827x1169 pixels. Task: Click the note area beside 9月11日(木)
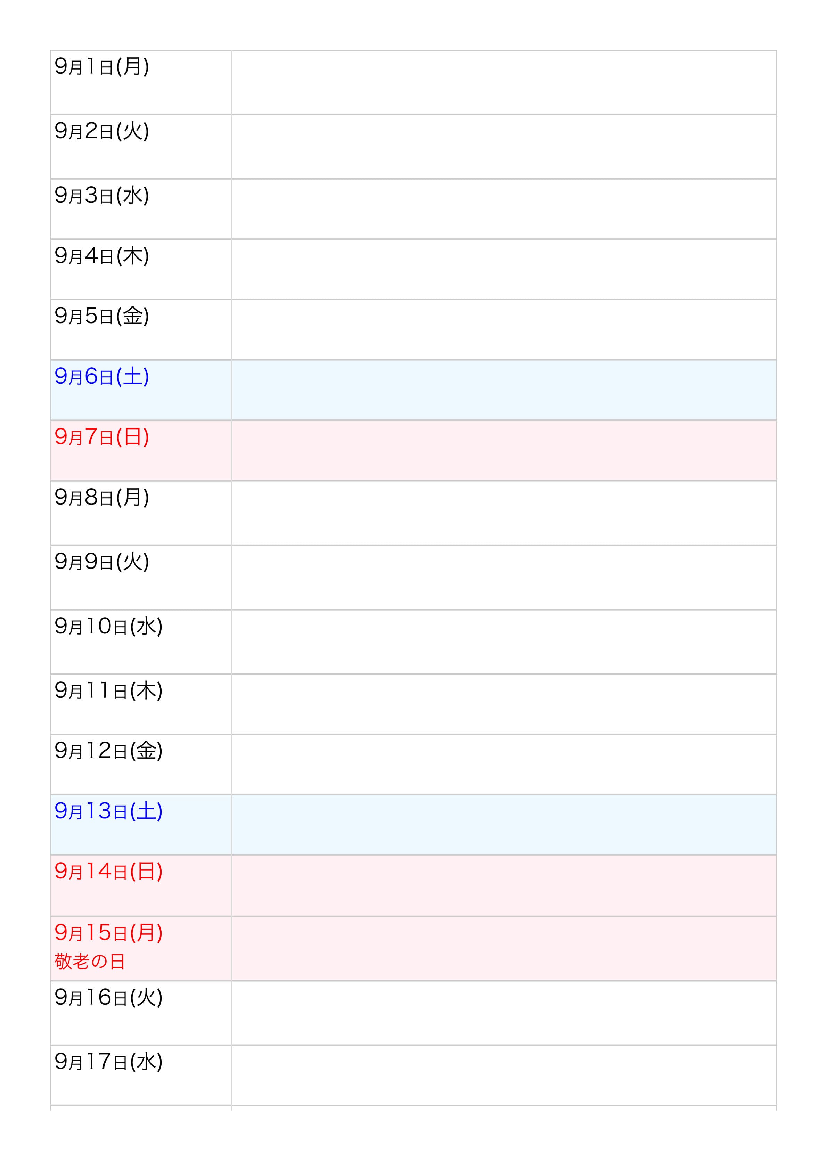(x=503, y=704)
